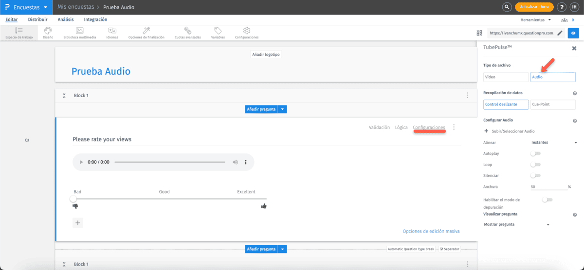584x270 pixels.
Task: Open the search magnifier icon in top bar
Action: 507,7
